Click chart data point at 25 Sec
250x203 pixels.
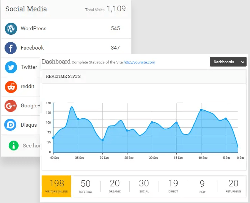pos(127,130)
